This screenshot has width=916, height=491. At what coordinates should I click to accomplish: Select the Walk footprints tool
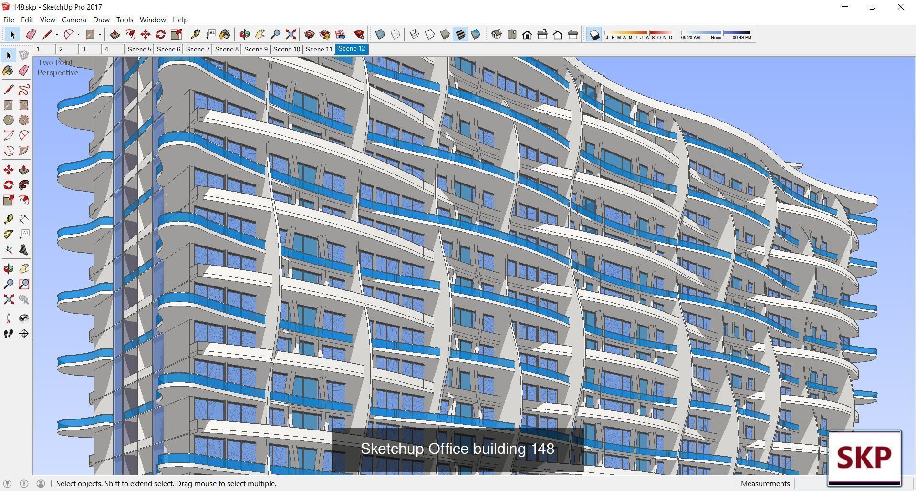(x=9, y=334)
